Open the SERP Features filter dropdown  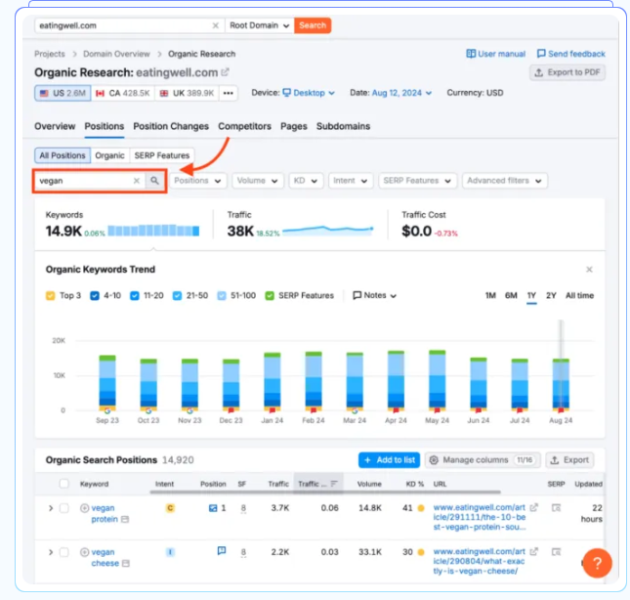[417, 181]
